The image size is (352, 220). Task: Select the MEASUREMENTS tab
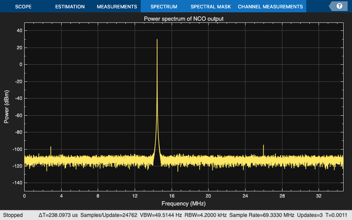(117, 7)
